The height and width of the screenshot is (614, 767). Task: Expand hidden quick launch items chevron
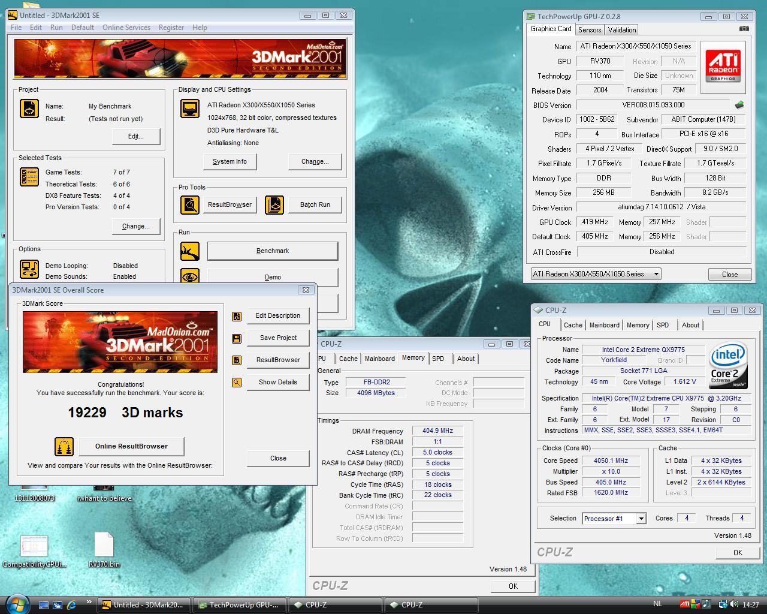89,602
